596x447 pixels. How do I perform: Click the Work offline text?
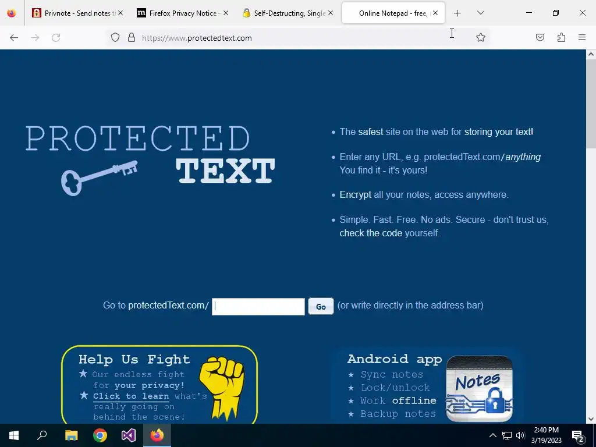click(x=398, y=400)
